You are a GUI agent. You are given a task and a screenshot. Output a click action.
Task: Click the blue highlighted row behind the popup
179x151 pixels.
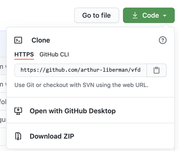click(x=3, y=44)
